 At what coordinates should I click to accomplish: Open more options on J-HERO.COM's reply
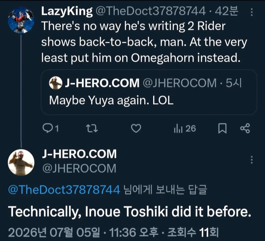coord(252,160)
